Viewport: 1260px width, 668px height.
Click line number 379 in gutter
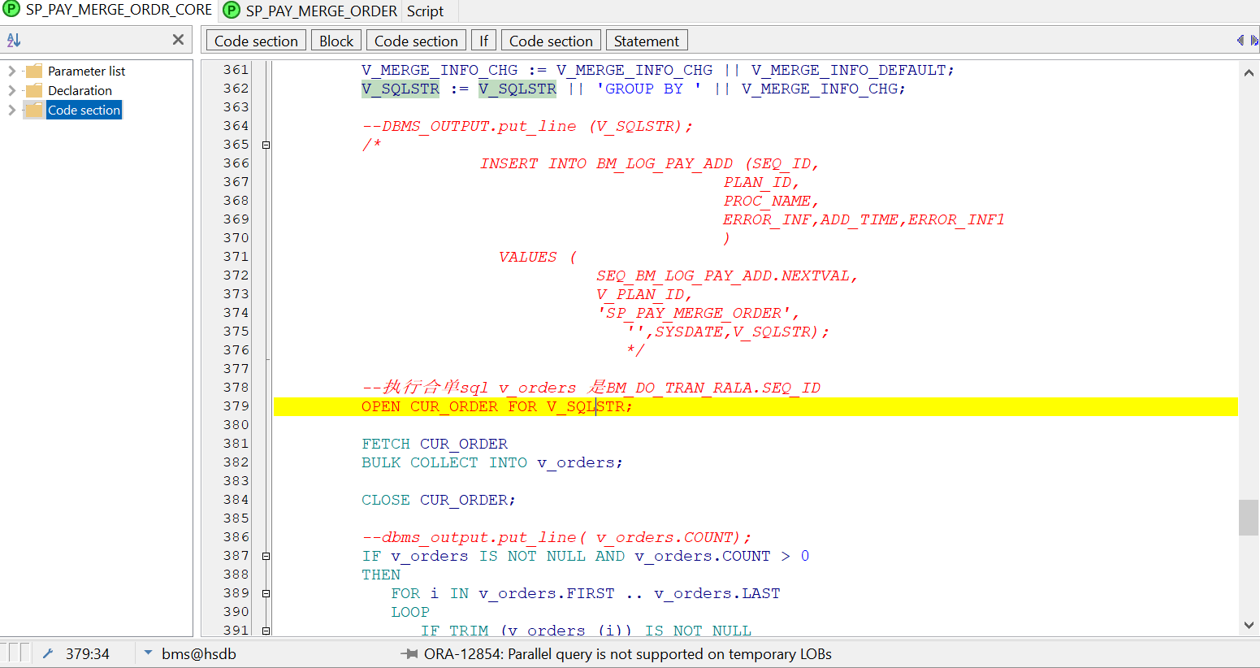236,406
